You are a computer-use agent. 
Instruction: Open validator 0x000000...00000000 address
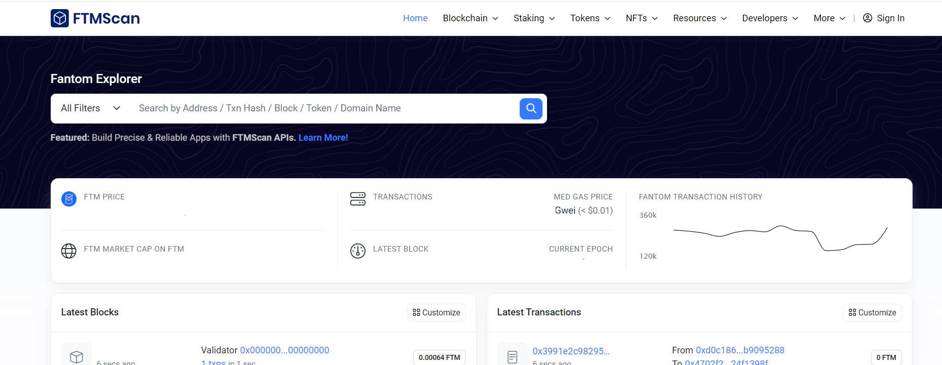tap(284, 350)
